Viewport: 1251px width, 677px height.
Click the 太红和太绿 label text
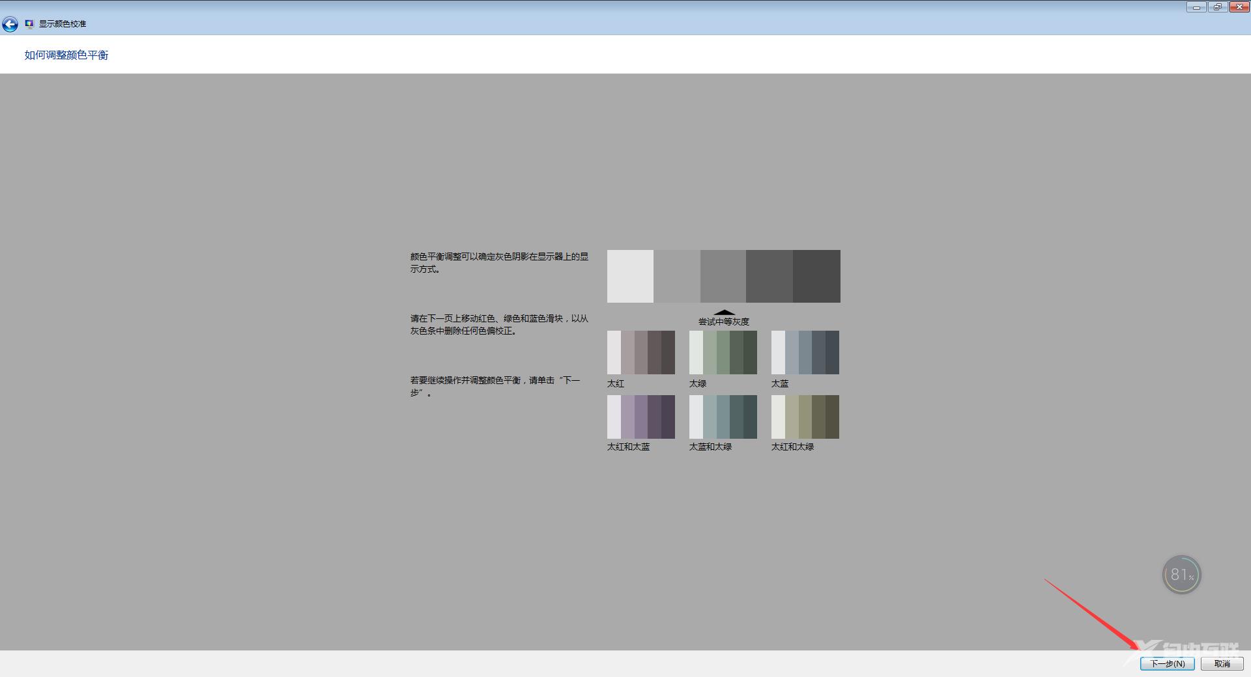pos(793,447)
